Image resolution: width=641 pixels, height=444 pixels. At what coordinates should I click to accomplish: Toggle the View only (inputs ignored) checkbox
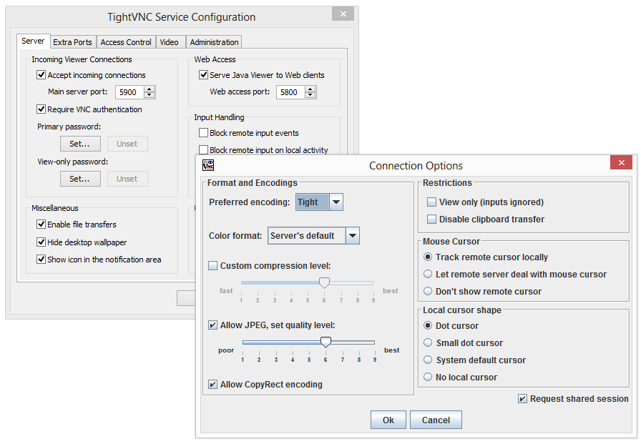click(431, 202)
